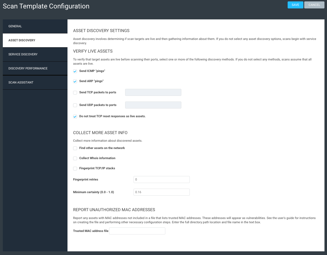Select the Asset Discovery tab
This screenshot has height=255, width=327.
point(35,40)
